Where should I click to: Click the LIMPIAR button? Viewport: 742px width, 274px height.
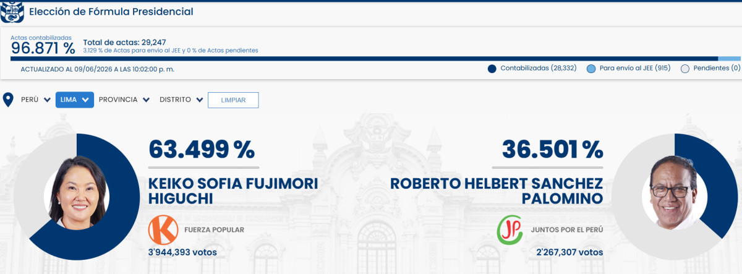[x=233, y=100]
